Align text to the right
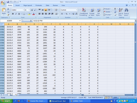 click(x=46, y=14)
